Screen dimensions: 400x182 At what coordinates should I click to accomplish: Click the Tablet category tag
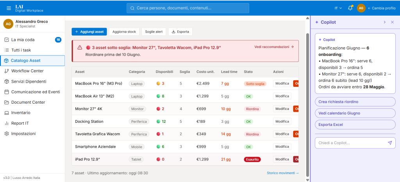[136, 159]
